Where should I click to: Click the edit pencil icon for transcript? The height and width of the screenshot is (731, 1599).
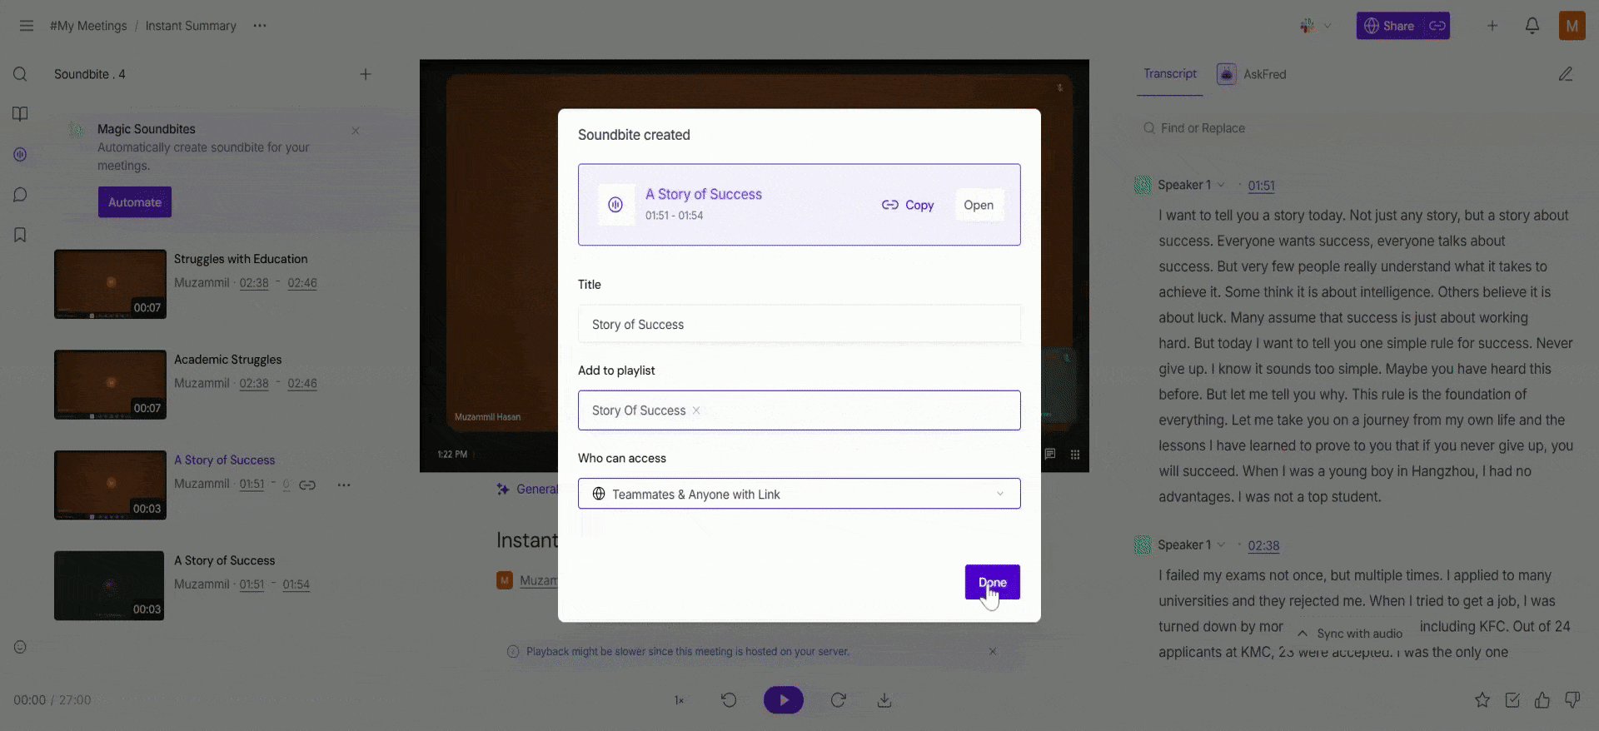pos(1566,74)
